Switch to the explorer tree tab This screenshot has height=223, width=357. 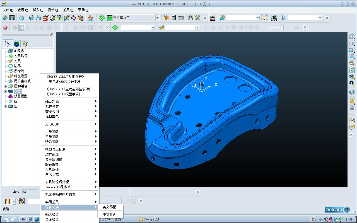8,44
